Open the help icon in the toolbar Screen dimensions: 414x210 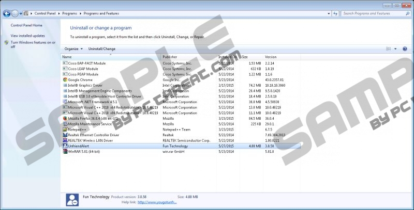404,49
